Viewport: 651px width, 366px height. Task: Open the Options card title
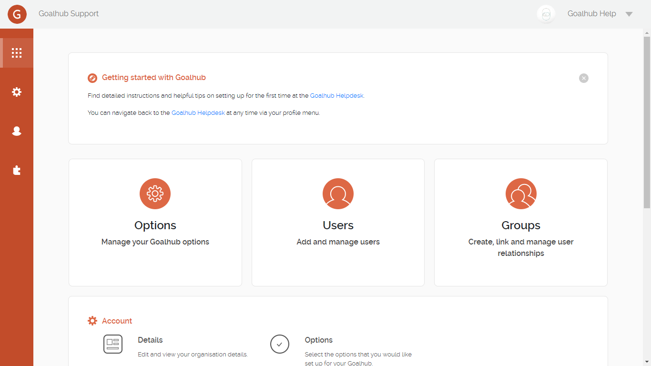tap(155, 225)
